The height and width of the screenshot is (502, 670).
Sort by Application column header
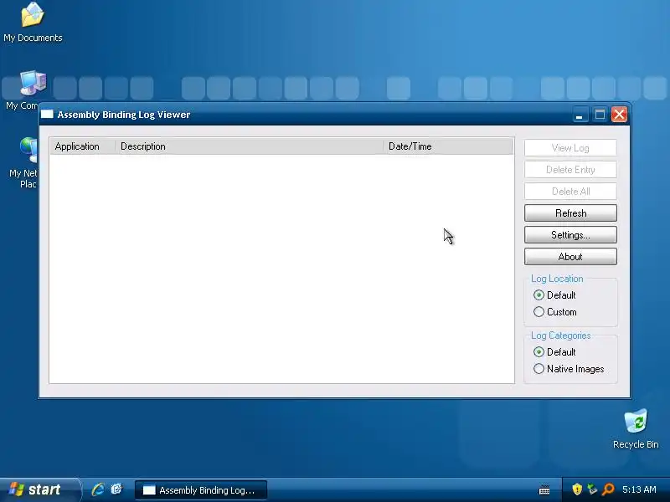(x=83, y=146)
